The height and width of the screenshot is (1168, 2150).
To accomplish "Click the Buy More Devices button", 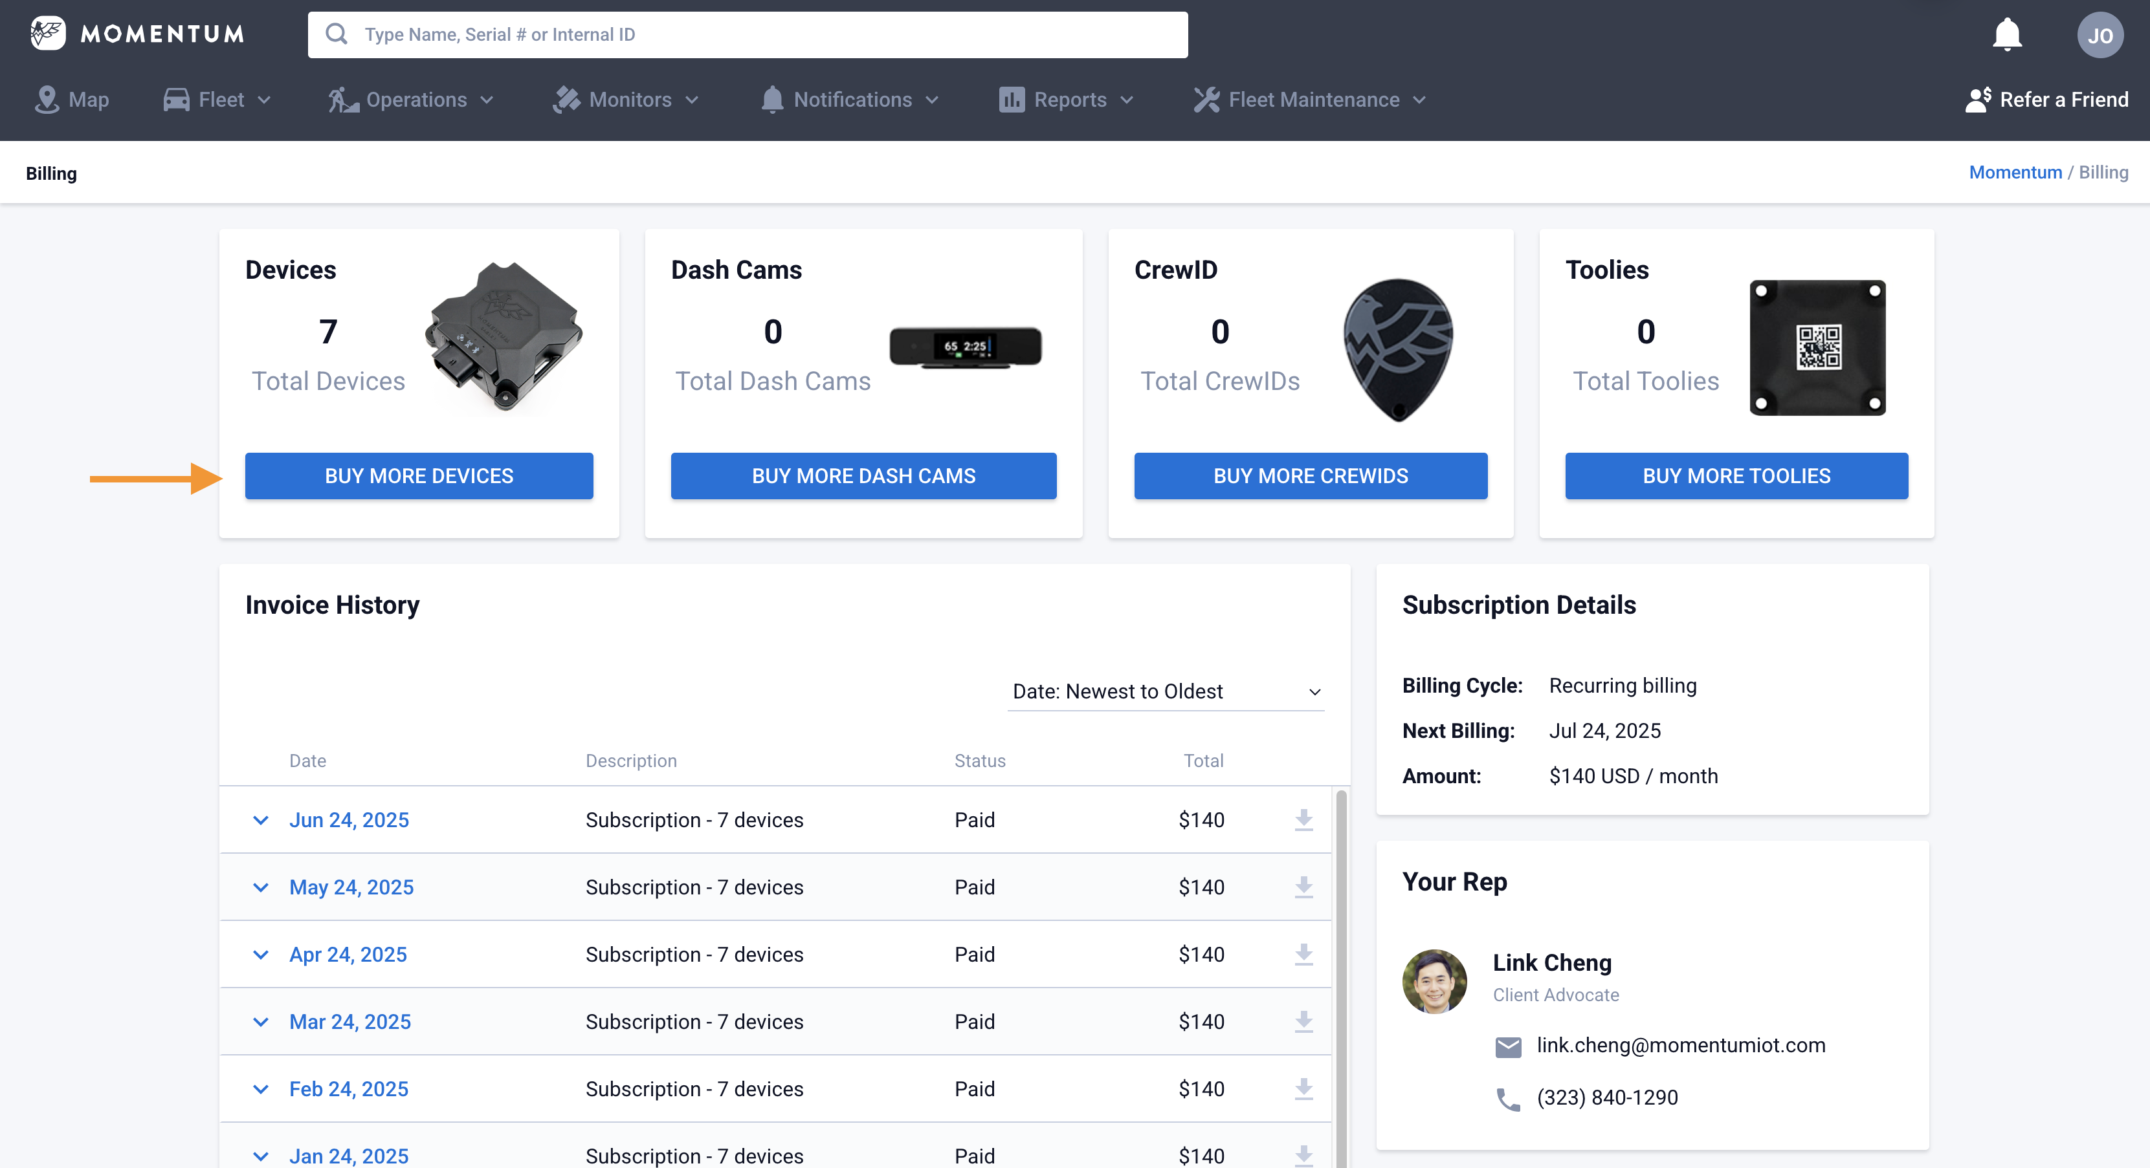I will 419,477.
